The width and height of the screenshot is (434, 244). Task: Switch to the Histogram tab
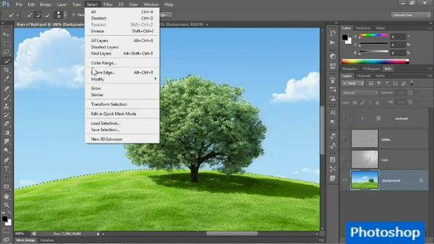pyautogui.click(x=371, y=69)
